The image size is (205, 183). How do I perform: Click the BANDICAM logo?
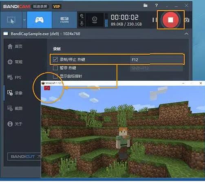(17, 7)
